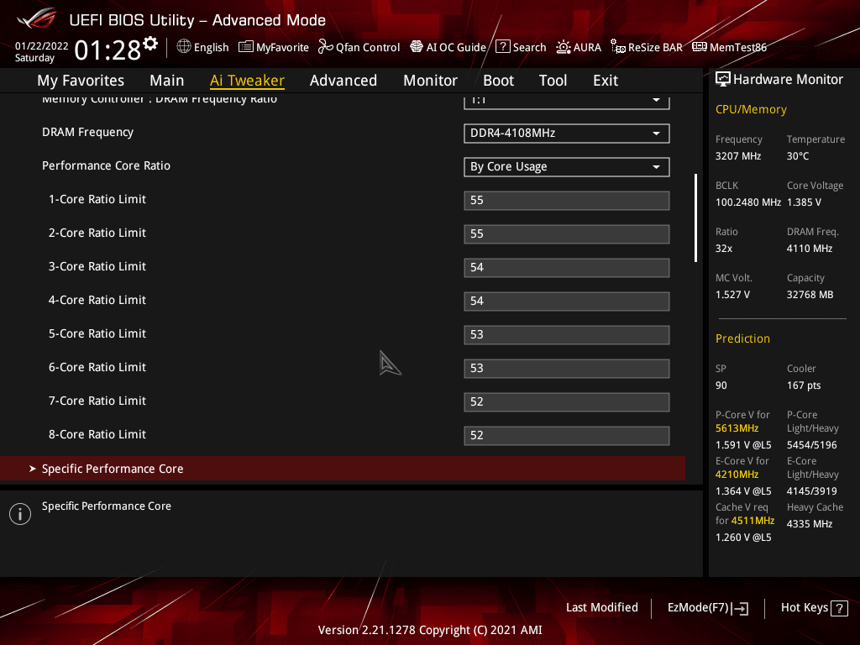Click the EzMode exit arrow icon
Viewport: 860px width, 645px height.
[740, 608]
